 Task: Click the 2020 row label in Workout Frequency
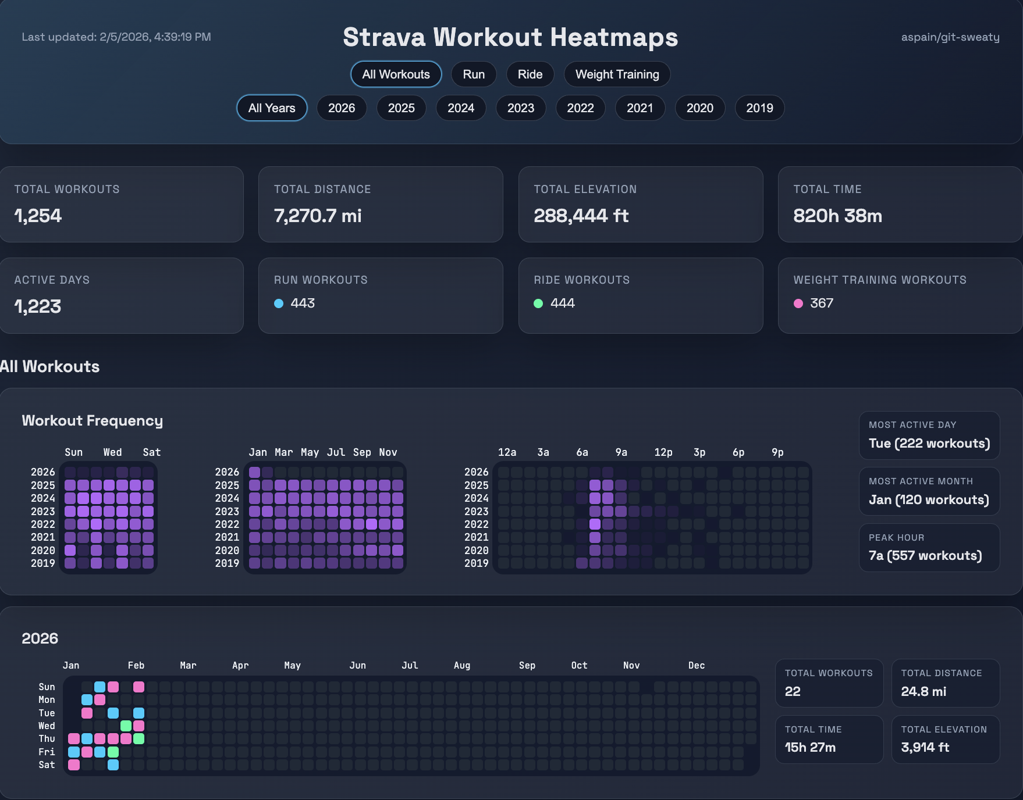pyautogui.click(x=43, y=550)
